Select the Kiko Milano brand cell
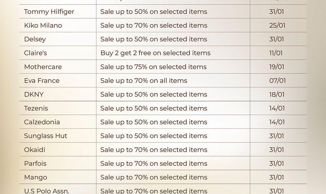326x194 pixels. click(43, 25)
